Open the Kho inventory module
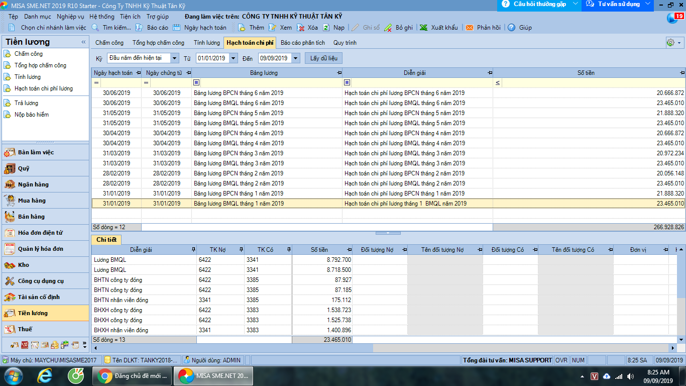Viewport: 686px width, 386px height. pos(23,265)
